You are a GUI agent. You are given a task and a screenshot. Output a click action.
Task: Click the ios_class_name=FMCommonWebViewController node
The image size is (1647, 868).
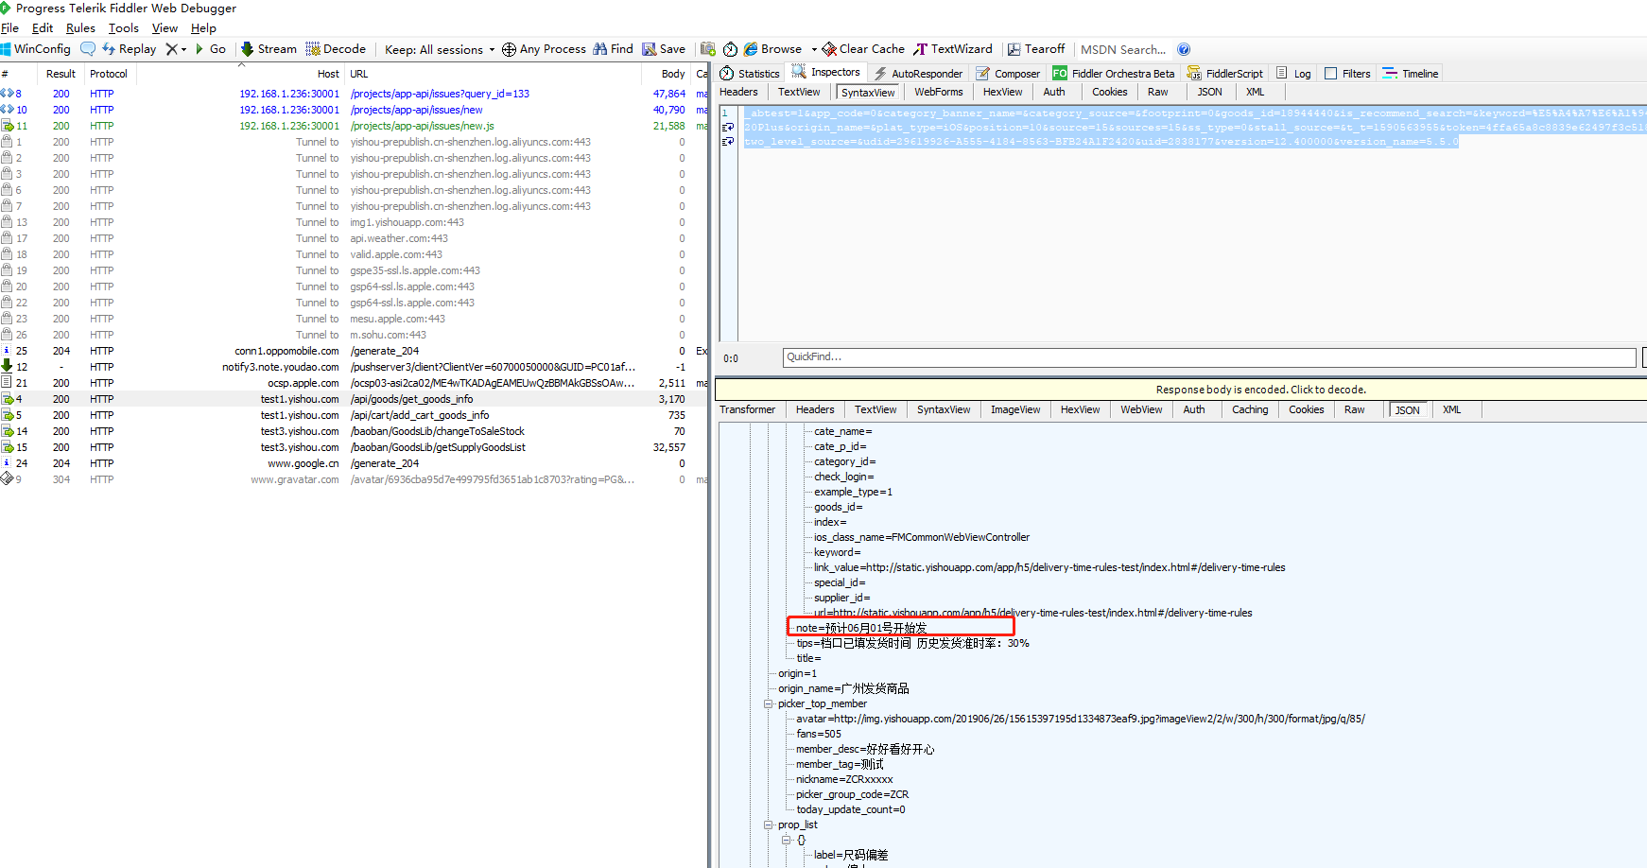(x=922, y=537)
